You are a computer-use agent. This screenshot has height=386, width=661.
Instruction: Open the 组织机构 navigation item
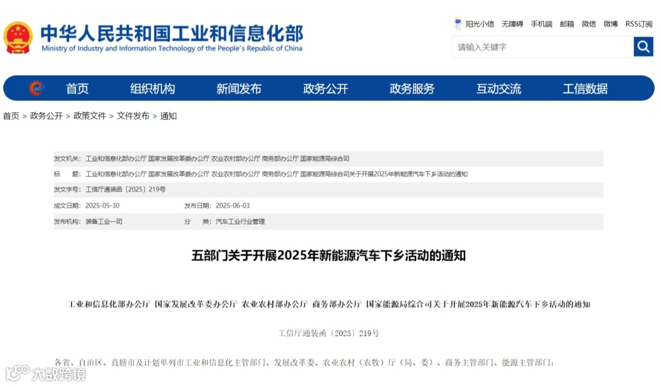tap(152, 89)
